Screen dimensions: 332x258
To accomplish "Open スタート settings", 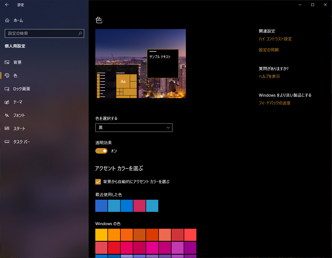I will (x=44, y=128).
